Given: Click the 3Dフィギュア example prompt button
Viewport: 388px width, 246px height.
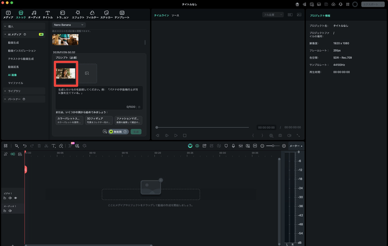Looking at the screenshot, I should pyautogui.click(x=99, y=120).
